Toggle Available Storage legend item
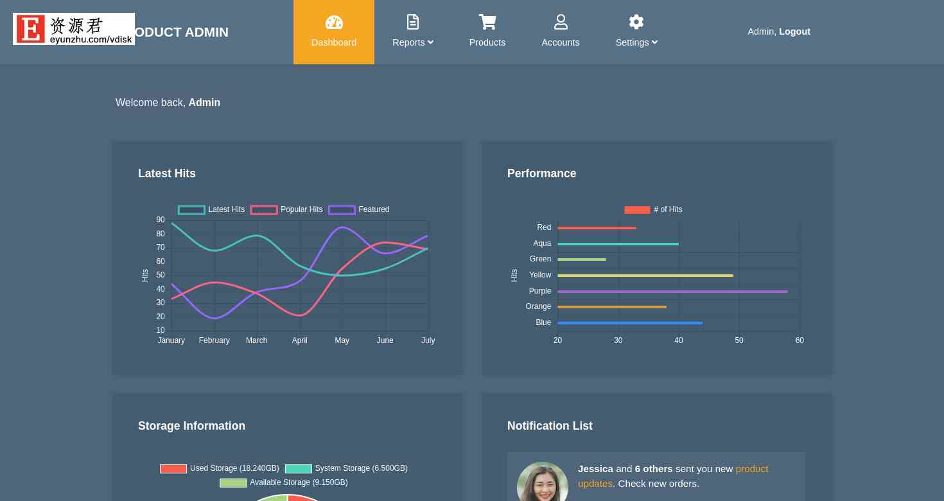This screenshot has width=944, height=501. [284, 483]
